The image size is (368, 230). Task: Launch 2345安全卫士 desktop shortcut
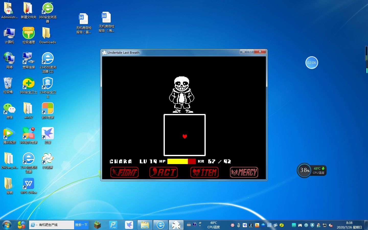click(48, 88)
